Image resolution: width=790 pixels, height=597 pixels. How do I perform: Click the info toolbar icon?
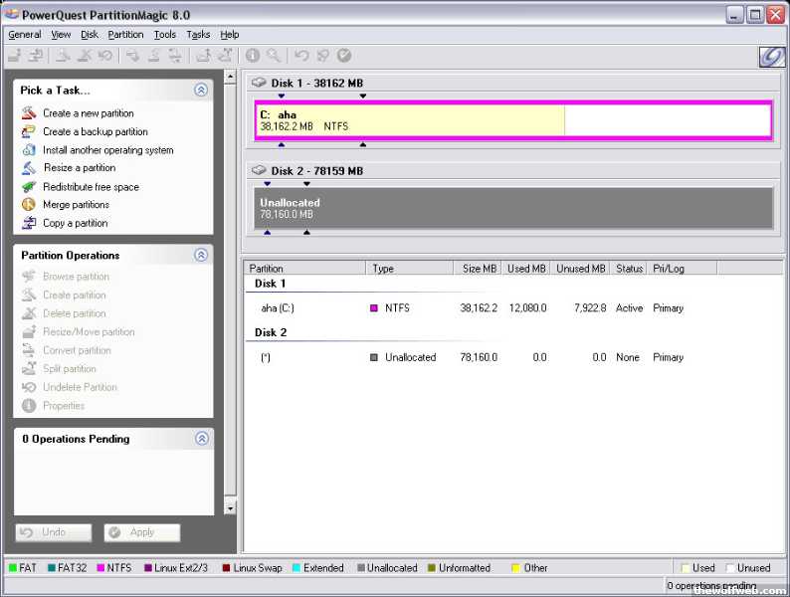253,56
